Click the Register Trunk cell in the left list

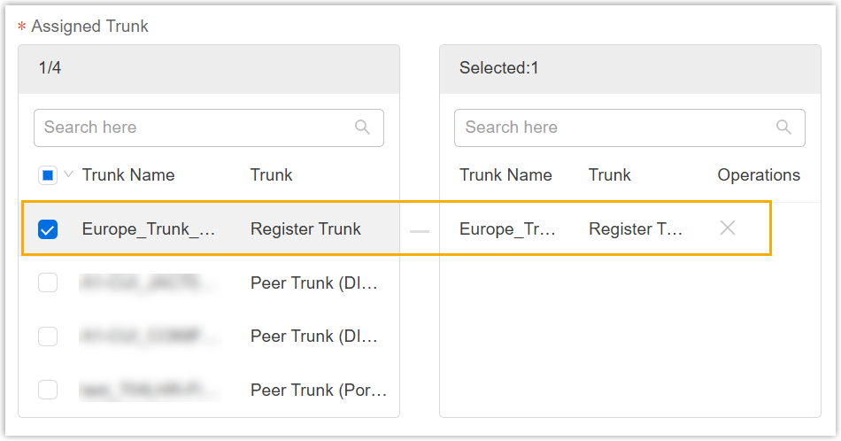click(305, 229)
